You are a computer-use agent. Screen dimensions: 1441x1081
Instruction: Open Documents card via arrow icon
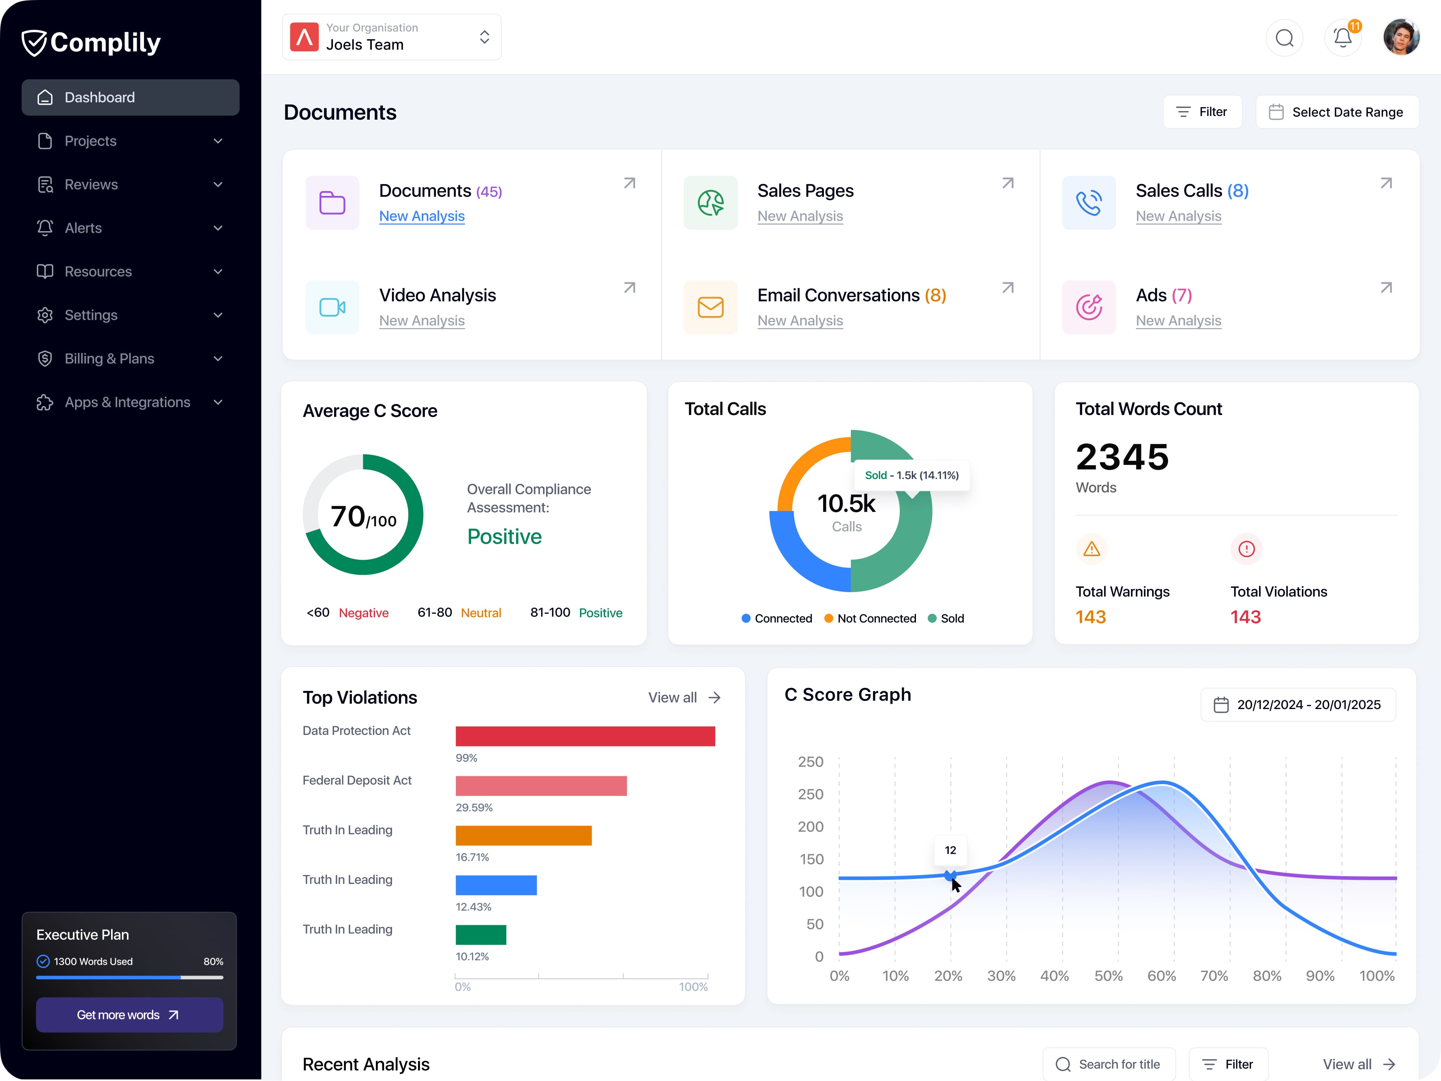629,183
